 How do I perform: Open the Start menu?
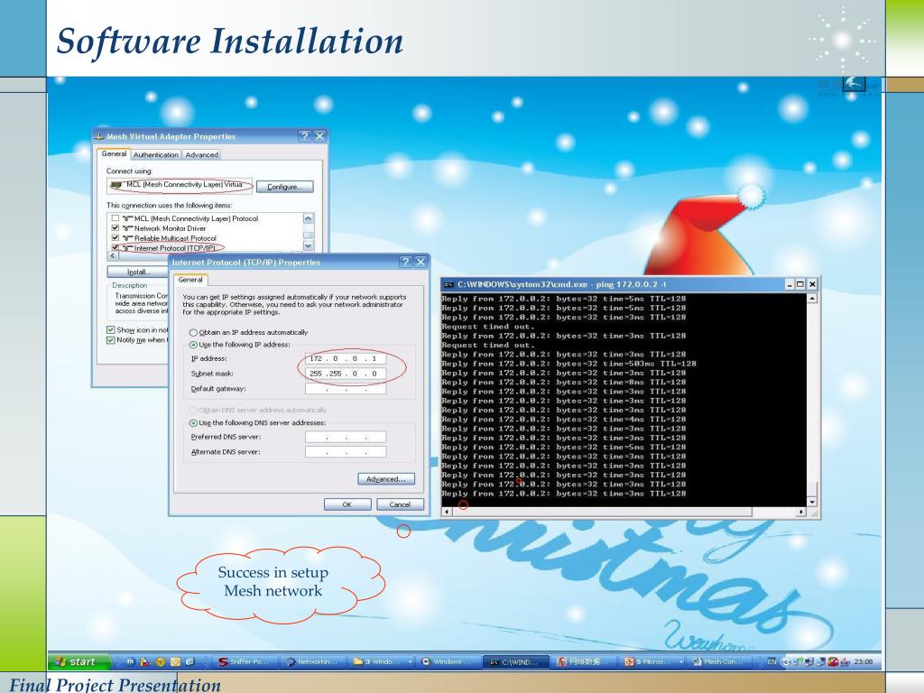(x=79, y=661)
